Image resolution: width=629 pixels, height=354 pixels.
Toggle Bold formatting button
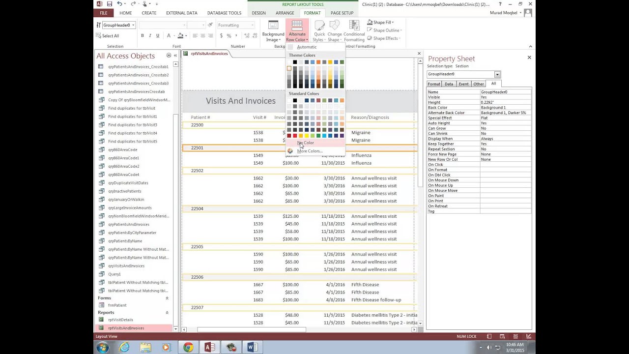[x=143, y=36]
